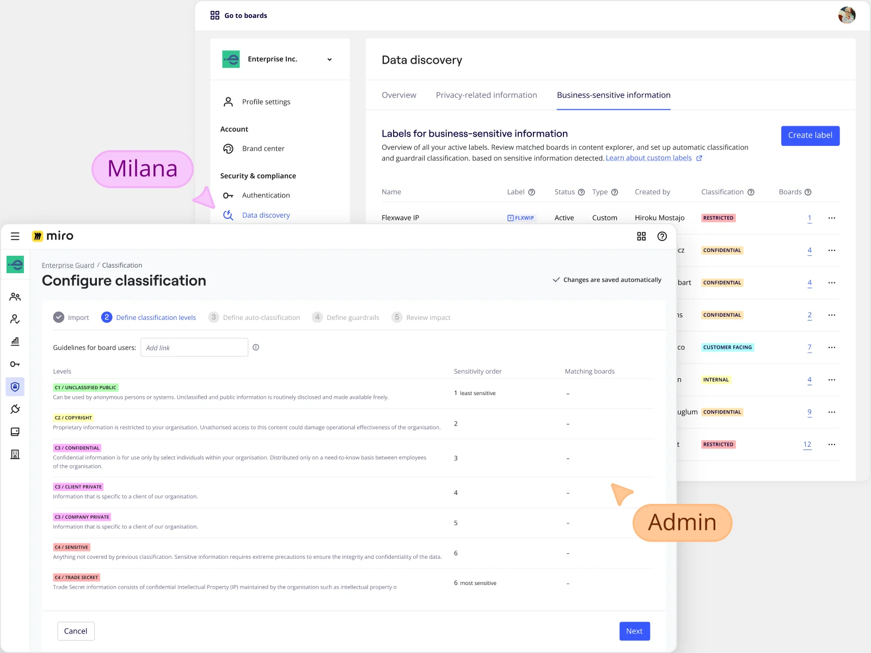Go to the Import step
Screen dimensions: 871x653
71,317
